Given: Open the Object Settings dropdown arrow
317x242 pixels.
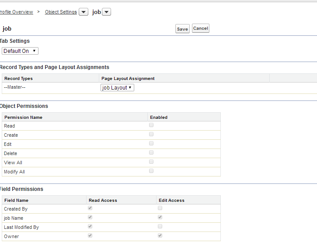Looking at the screenshot, I should pos(84,12).
